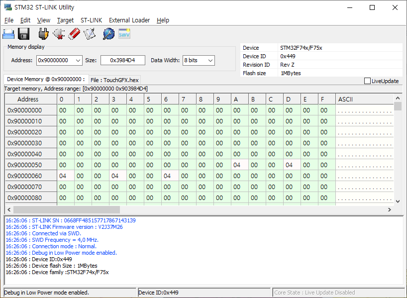Click the ST-LINK Firmware version log line
407x298 pixels.
64,227
